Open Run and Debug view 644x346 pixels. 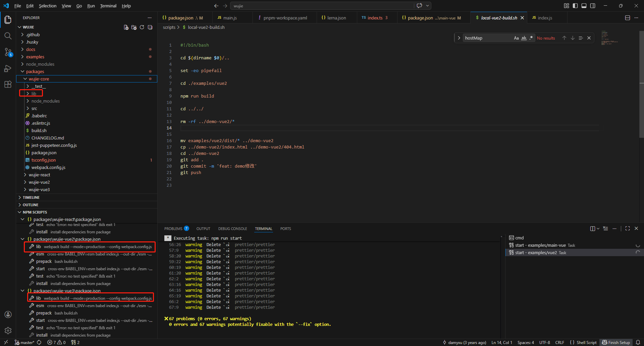point(8,68)
